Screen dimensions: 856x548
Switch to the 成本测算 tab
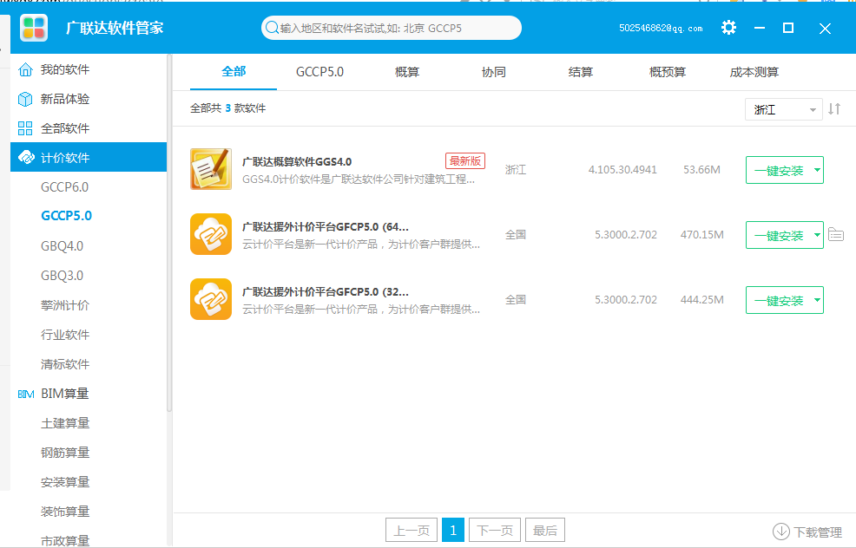pos(754,72)
